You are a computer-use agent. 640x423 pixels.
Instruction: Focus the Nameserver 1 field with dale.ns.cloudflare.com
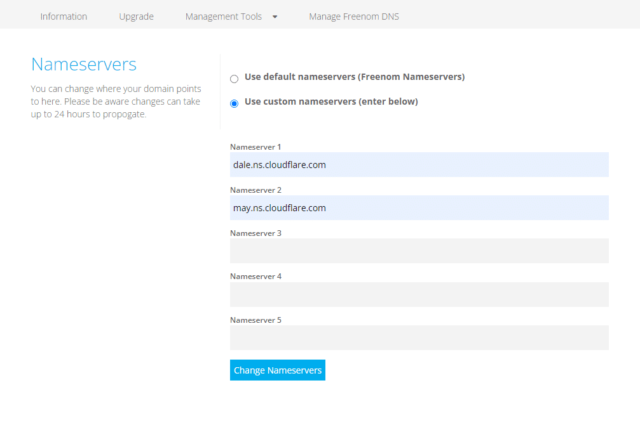click(419, 165)
